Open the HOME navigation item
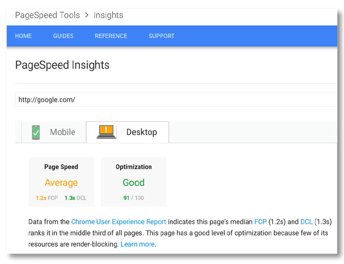The height and width of the screenshot is (264, 344). pyautogui.click(x=23, y=36)
